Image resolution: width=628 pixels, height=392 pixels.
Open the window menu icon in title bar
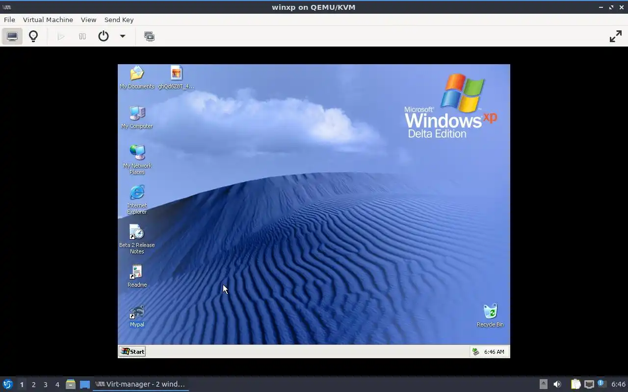(x=6, y=7)
